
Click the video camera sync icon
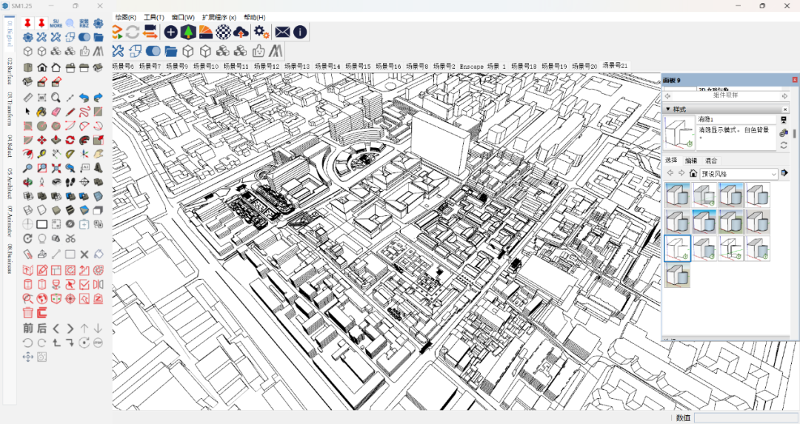[x=150, y=32]
